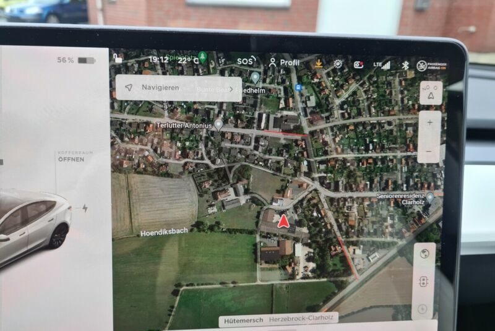495x331 pixels.
Task: Open the Profil driver profile menu
Action: tap(284, 62)
